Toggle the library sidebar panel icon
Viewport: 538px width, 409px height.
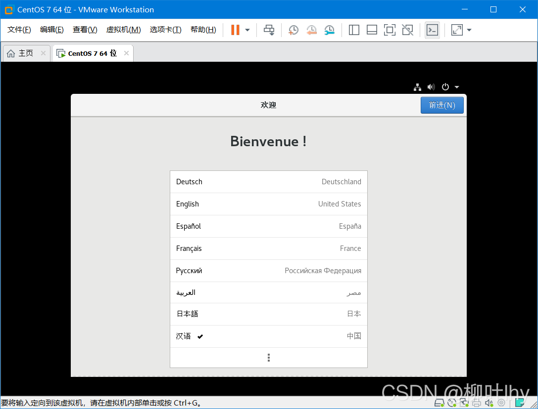[354, 30]
